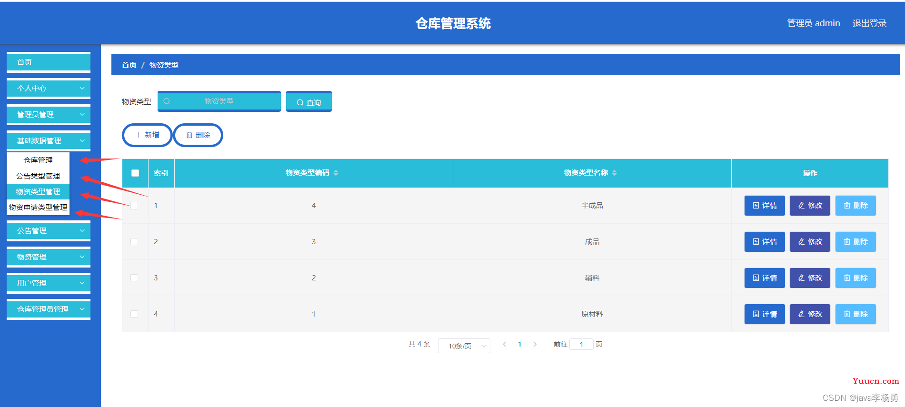The image size is (905, 407).
Task: Select 物资类型管理 submenu item
Action: pos(38,192)
